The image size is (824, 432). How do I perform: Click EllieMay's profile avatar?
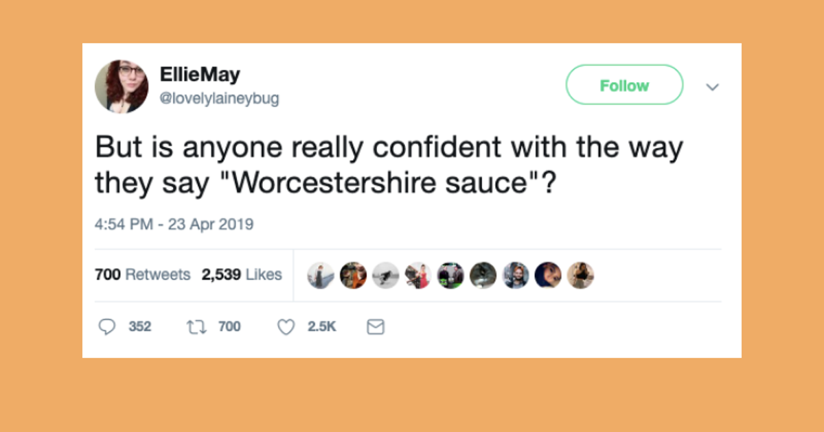point(122,86)
